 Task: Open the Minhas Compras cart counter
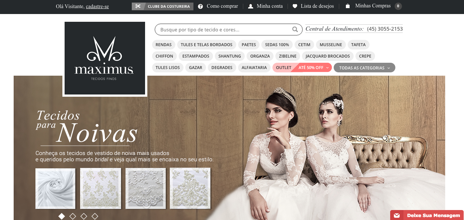(x=398, y=6)
